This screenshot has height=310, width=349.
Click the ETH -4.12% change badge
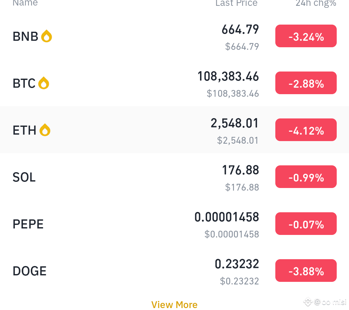point(306,130)
